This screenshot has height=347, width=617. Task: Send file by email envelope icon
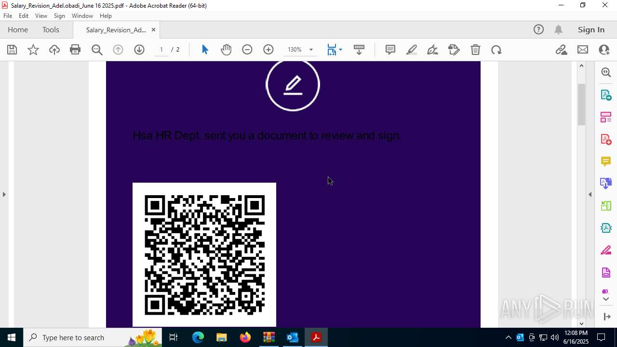583,50
